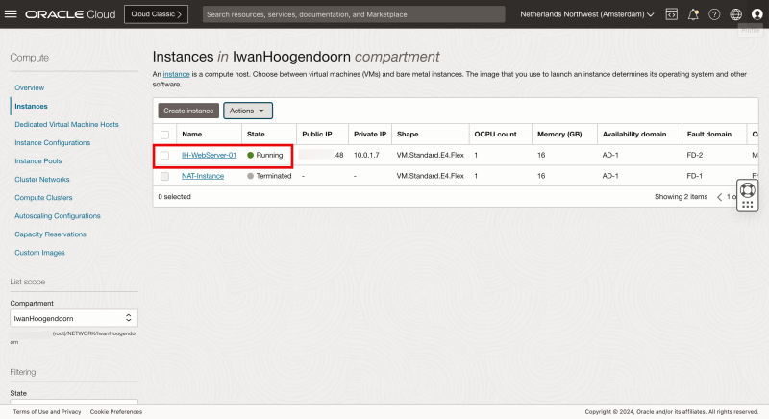
Task: Open the Compartment selector IwanHoogendoorn
Action: [74, 318]
